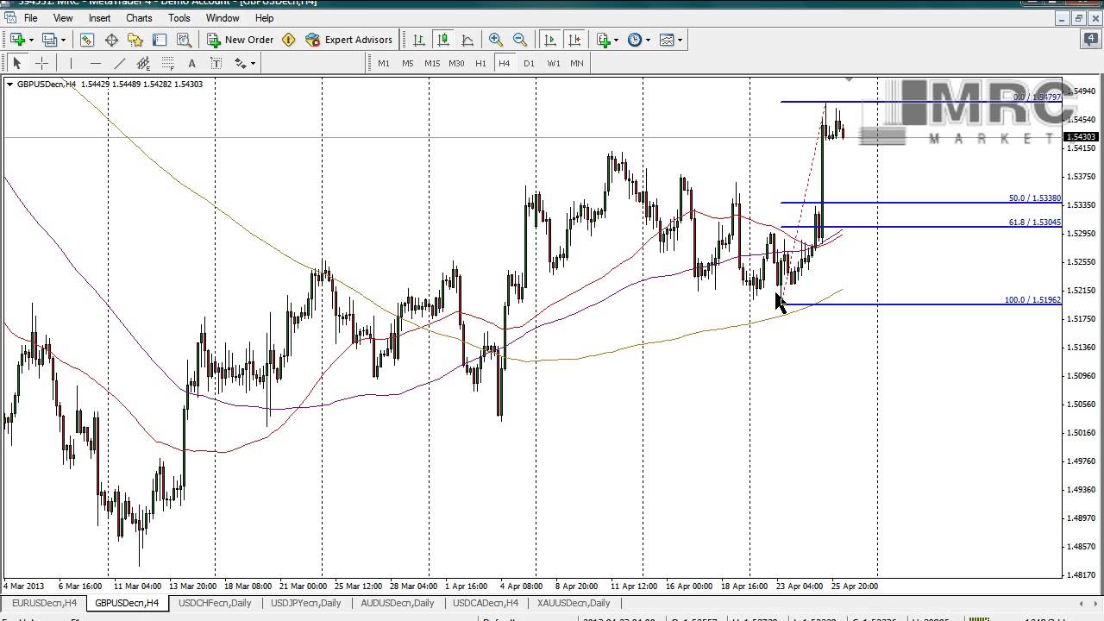Switch to USDJPYecn,Daily chart tab

coord(306,603)
